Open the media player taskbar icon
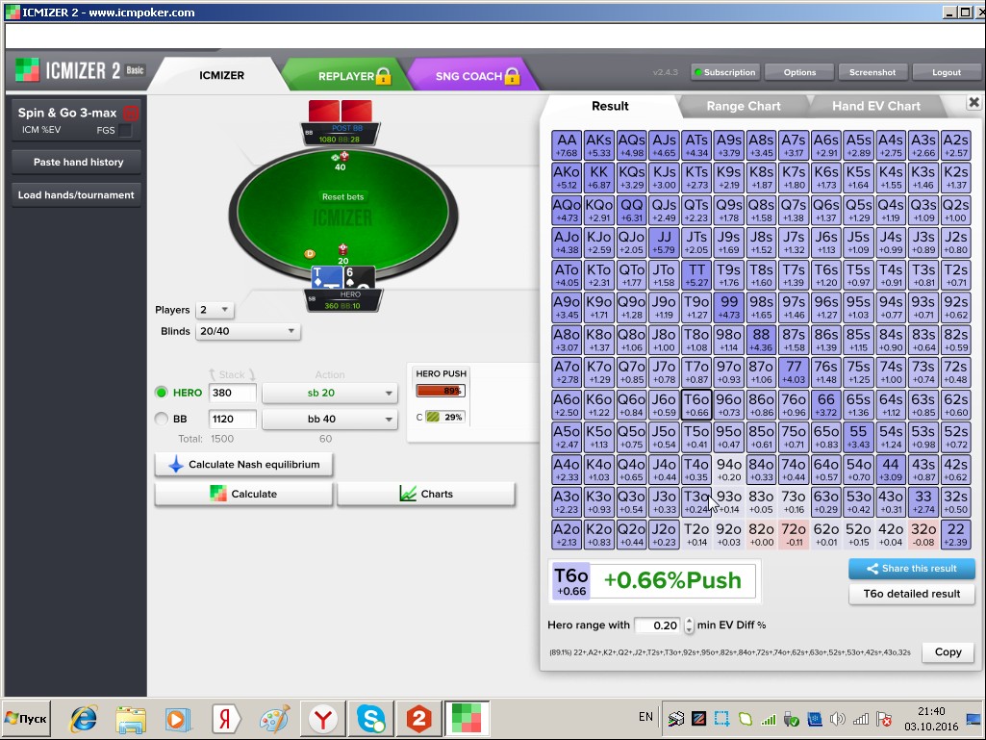986x740 pixels. tap(177, 719)
